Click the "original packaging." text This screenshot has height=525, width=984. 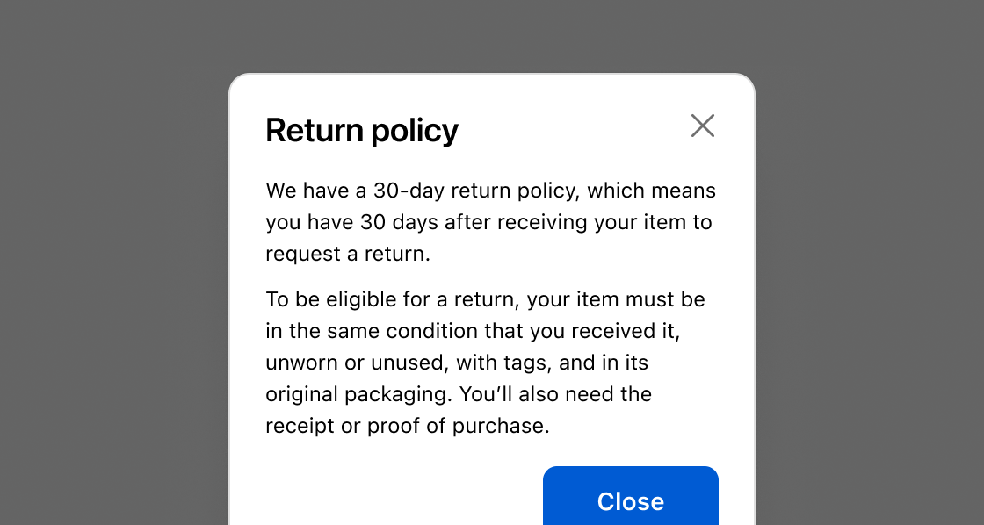(359, 394)
